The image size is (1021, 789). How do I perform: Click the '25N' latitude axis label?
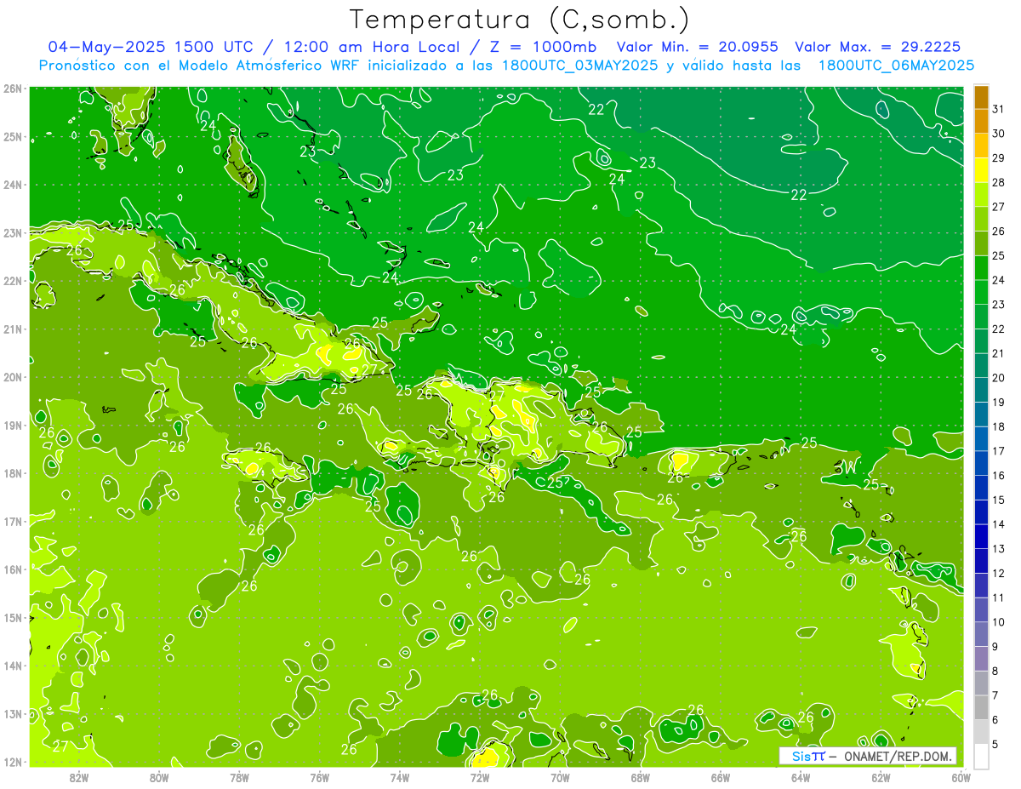(13, 136)
